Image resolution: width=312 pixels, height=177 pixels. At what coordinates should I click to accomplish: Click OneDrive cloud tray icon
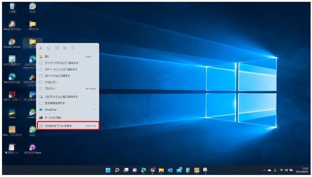[269, 170]
